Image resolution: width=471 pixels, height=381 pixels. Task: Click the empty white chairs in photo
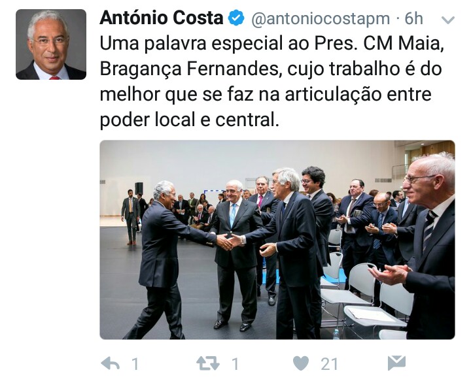click(366, 294)
